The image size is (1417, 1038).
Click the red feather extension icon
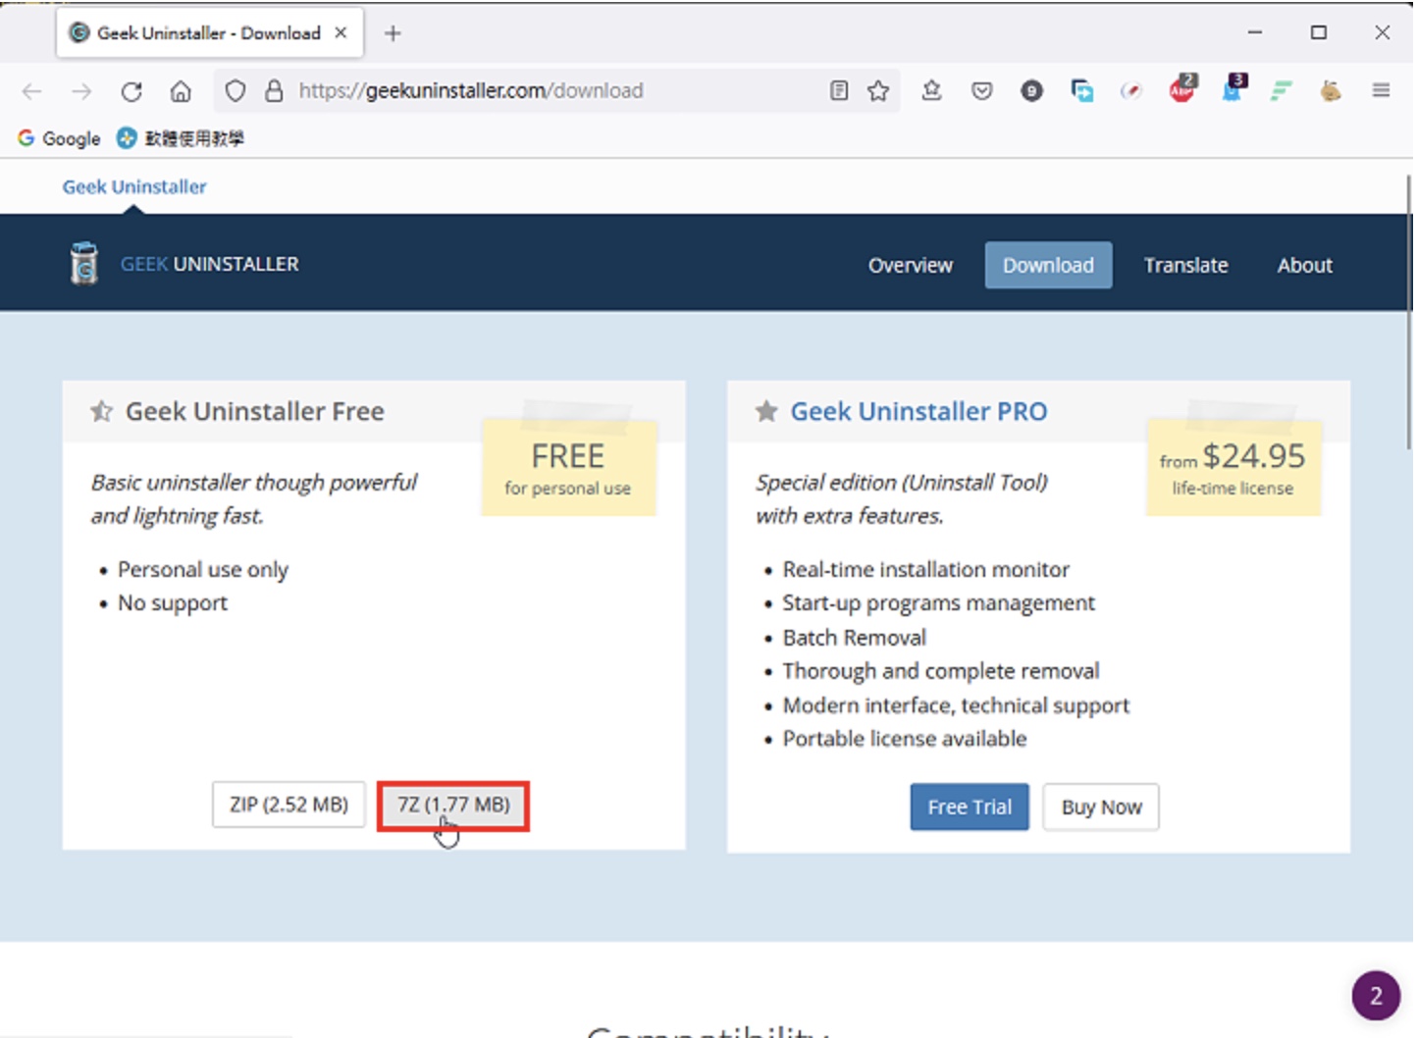(1131, 91)
